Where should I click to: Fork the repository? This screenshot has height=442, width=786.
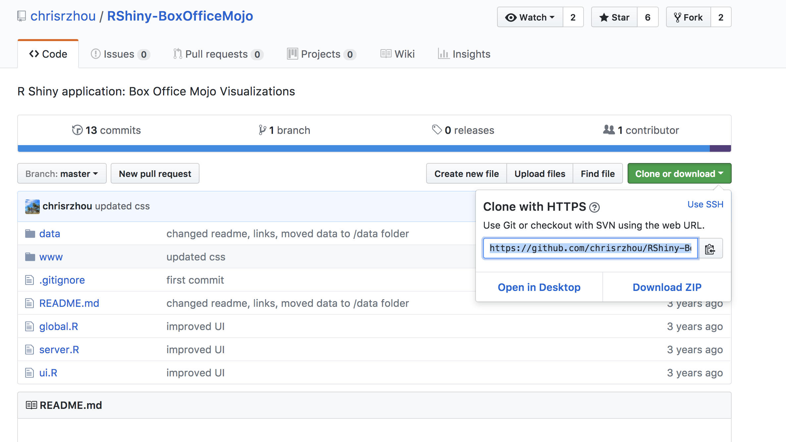[689, 17]
